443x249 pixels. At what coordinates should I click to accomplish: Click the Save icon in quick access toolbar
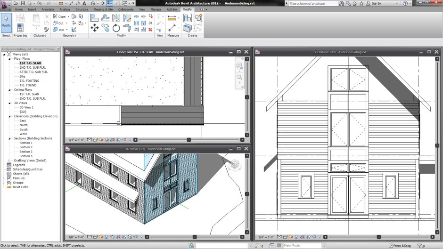click(23, 3)
